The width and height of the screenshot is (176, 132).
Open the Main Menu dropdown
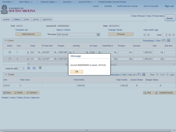pyautogui.click(x=26, y=2)
